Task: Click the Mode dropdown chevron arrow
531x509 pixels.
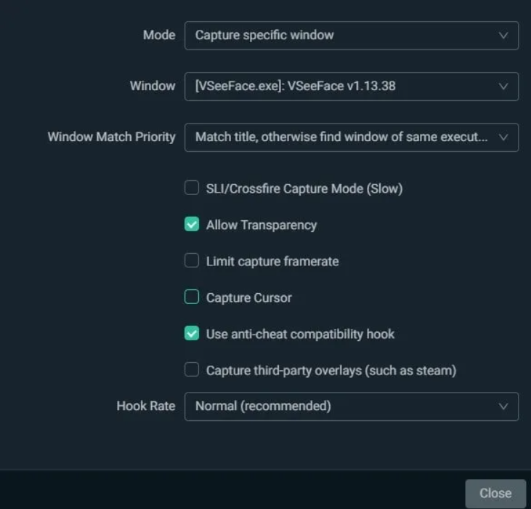Action: [x=503, y=36]
